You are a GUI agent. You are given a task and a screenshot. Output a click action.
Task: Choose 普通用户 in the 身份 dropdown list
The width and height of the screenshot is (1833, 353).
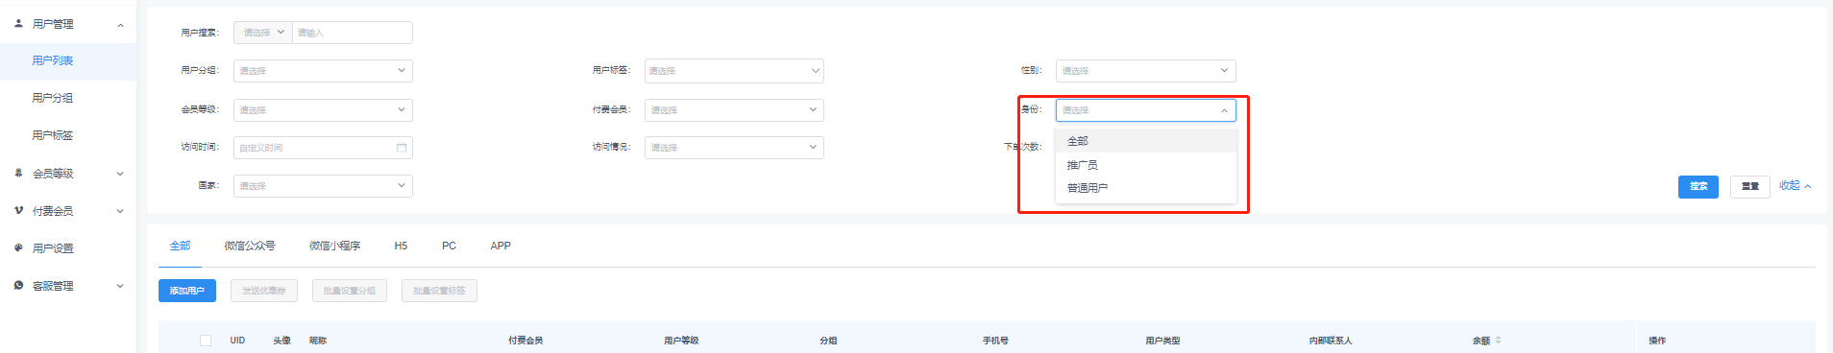coord(1146,188)
